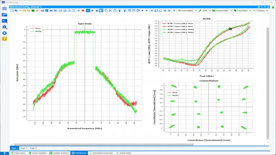Open the Setup Editor tab

coord(124,153)
